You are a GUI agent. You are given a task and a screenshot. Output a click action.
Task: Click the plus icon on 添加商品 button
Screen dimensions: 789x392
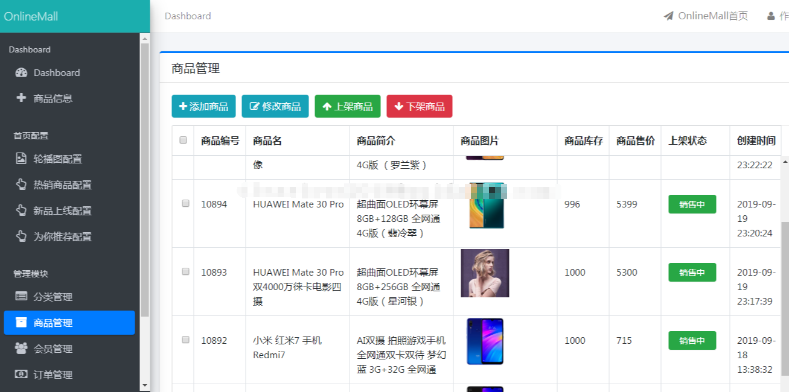click(x=183, y=106)
